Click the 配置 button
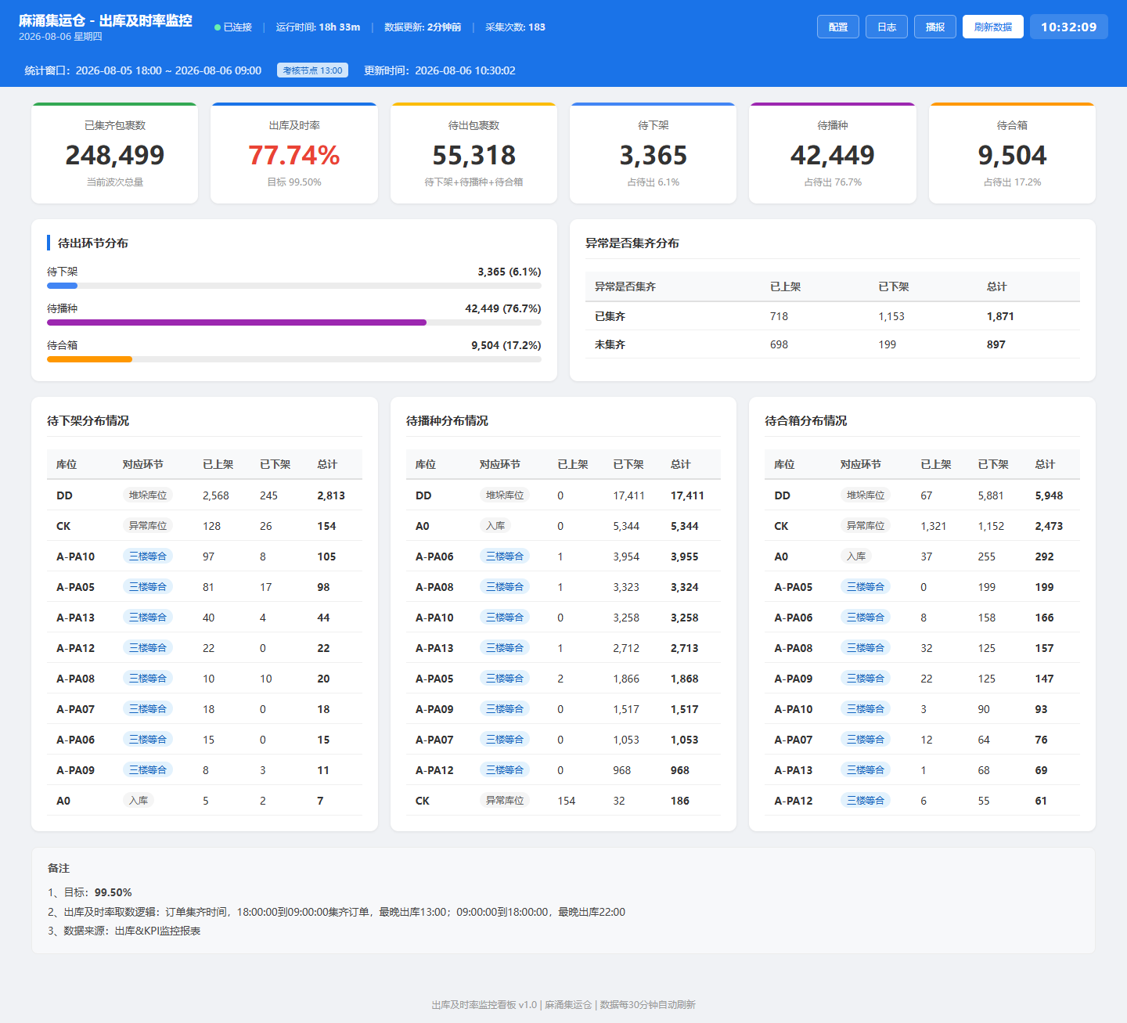This screenshot has height=1023, width=1127. point(838,27)
